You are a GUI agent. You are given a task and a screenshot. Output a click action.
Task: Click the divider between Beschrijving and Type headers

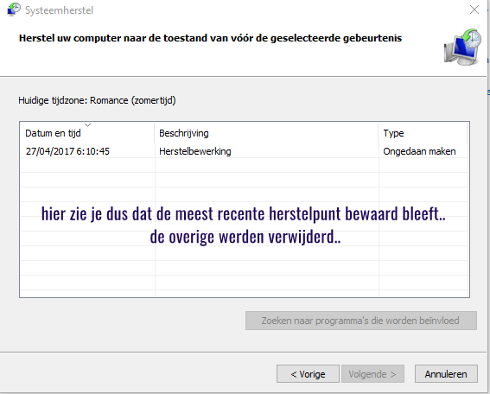click(x=379, y=133)
